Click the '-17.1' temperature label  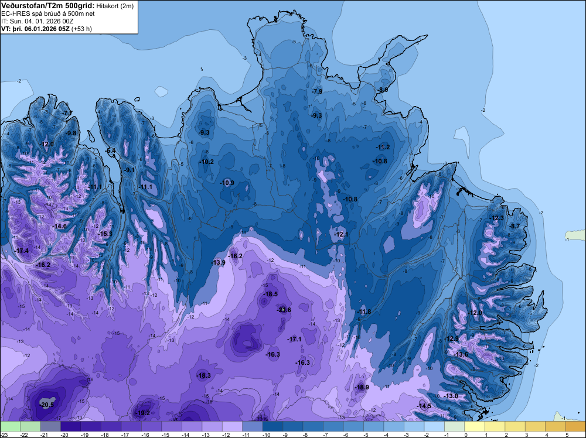[294, 340]
